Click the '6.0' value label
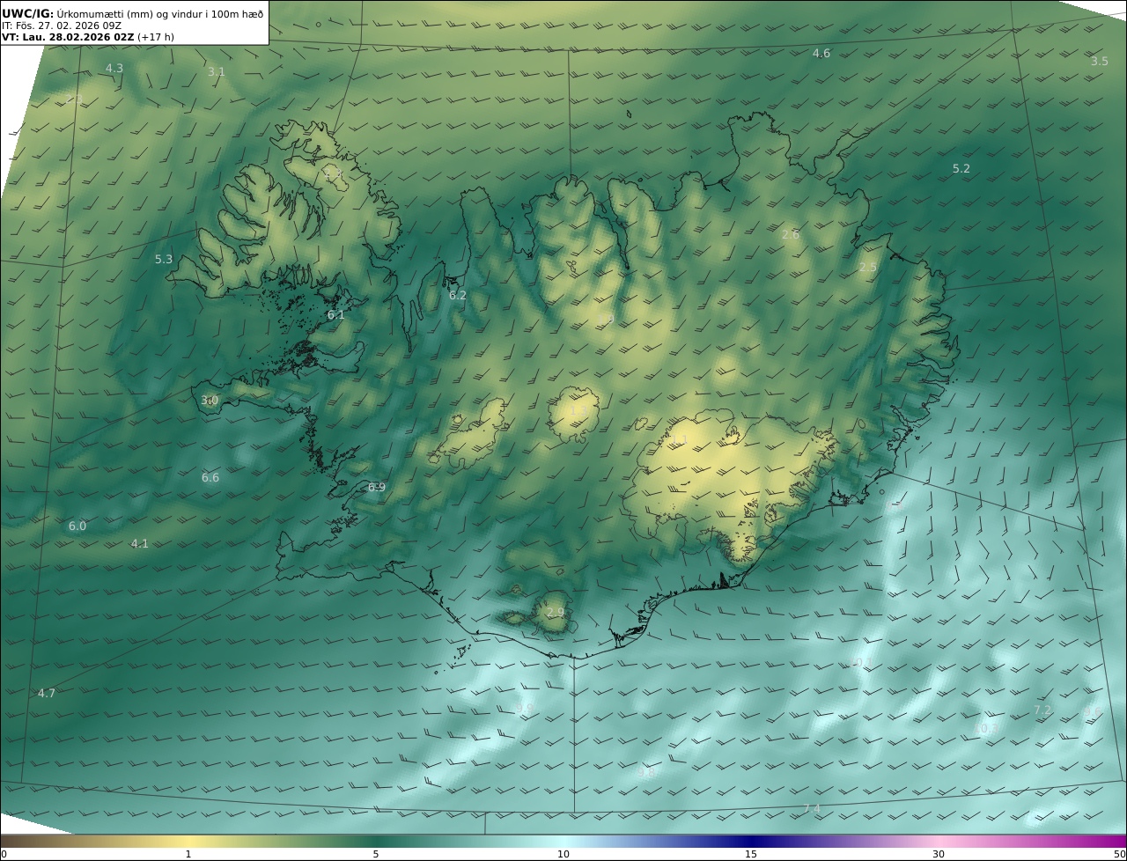The height and width of the screenshot is (861, 1127). [77, 526]
